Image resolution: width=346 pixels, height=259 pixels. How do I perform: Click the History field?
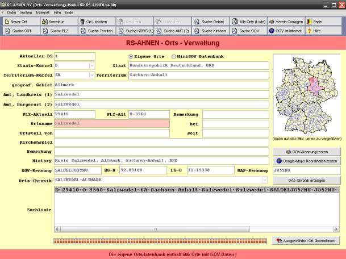coord(161,161)
